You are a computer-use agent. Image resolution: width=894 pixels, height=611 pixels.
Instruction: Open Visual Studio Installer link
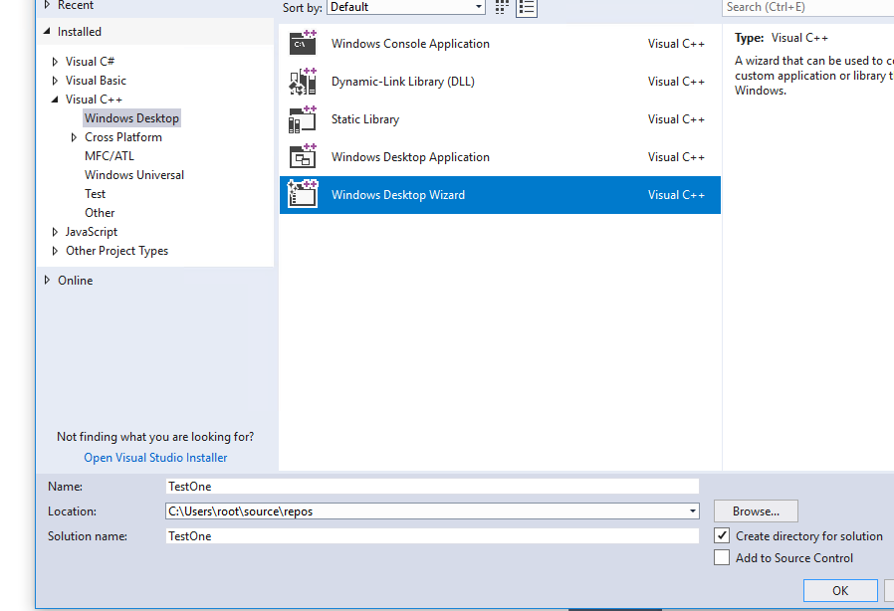coord(155,458)
